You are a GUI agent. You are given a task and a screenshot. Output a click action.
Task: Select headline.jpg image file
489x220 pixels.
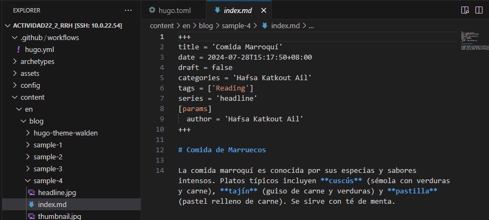pyautogui.click(x=53, y=192)
